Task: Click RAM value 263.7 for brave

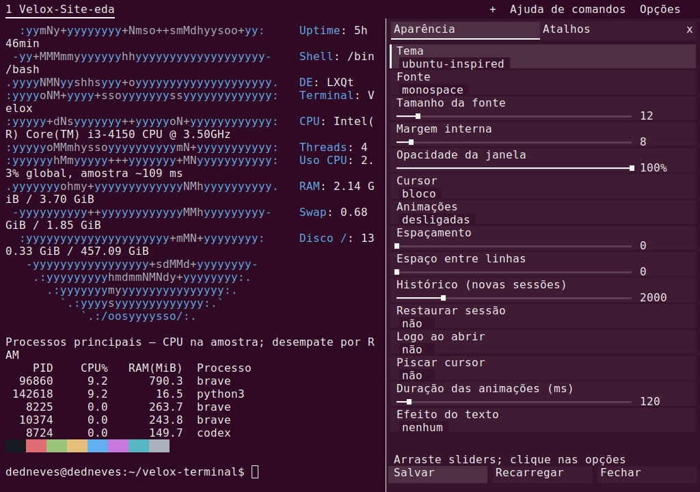Action: [165, 407]
